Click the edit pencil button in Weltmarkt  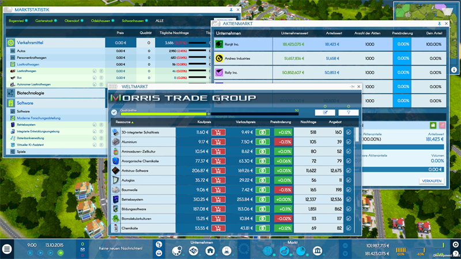[x=324, y=113]
